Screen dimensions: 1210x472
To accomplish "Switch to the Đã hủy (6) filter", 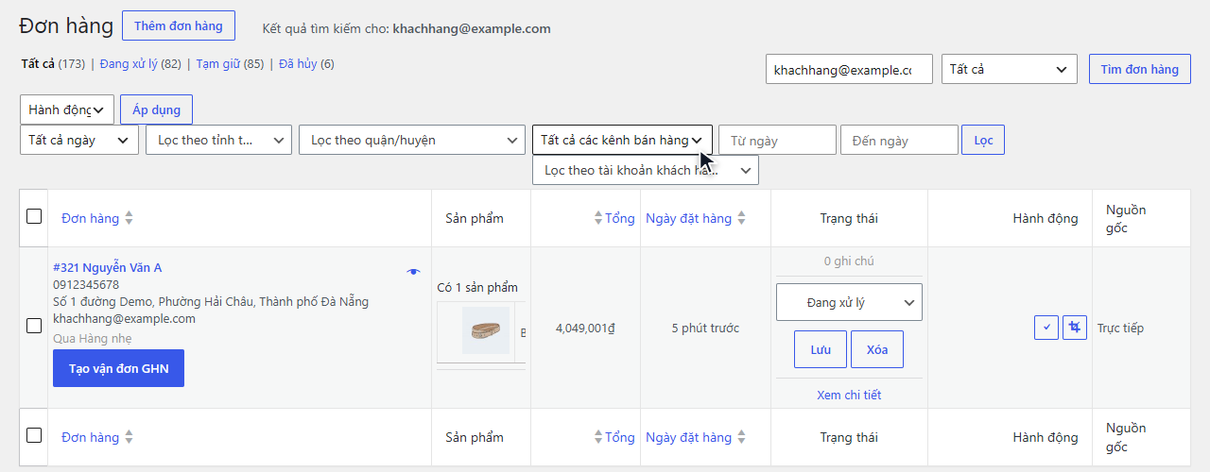I will (306, 64).
